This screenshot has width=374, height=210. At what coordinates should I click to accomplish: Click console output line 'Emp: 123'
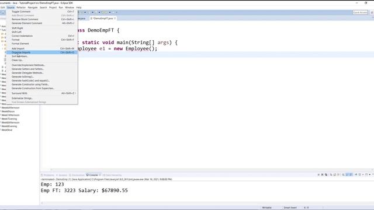(x=52, y=184)
